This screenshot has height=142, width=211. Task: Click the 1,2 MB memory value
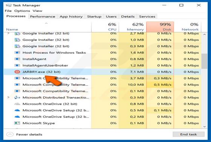[137, 65]
